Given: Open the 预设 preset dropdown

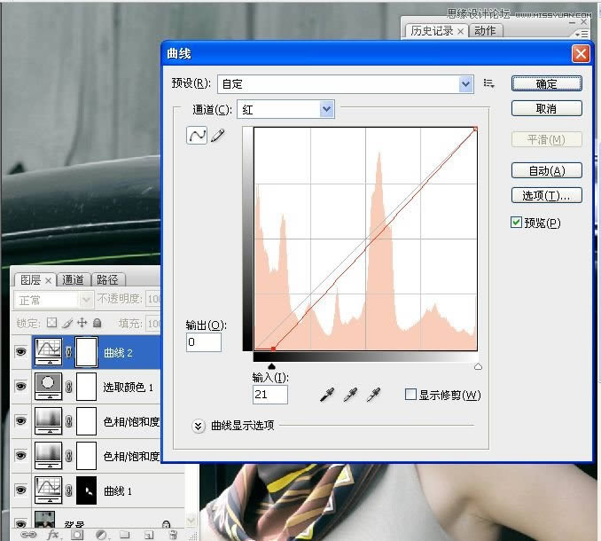Looking at the screenshot, I should coord(466,84).
